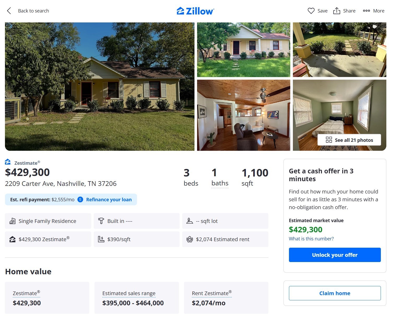Click the Claim home button
Image resolution: width=396 pixels, height=316 pixels.
pyautogui.click(x=335, y=293)
